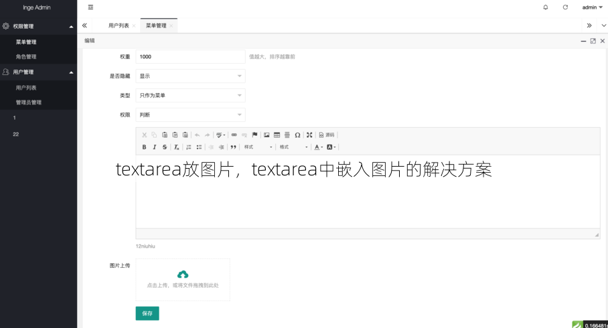Toggle numbered list
This screenshot has width=608, height=328.
(x=188, y=147)
